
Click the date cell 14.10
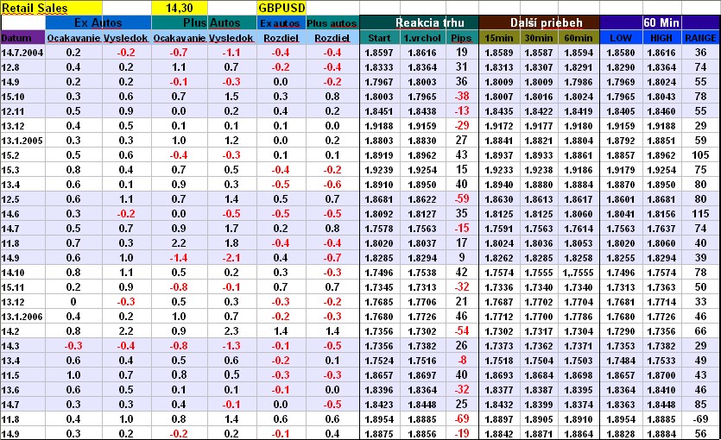22,273
